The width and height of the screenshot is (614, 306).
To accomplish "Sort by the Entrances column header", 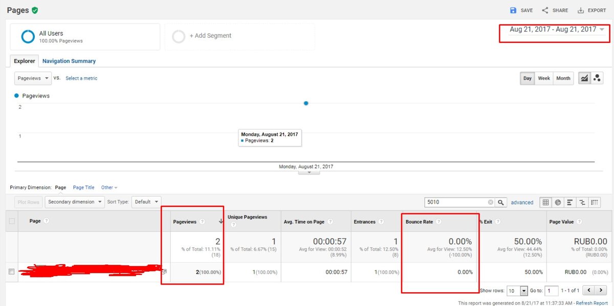I will (x=364, y=222).
